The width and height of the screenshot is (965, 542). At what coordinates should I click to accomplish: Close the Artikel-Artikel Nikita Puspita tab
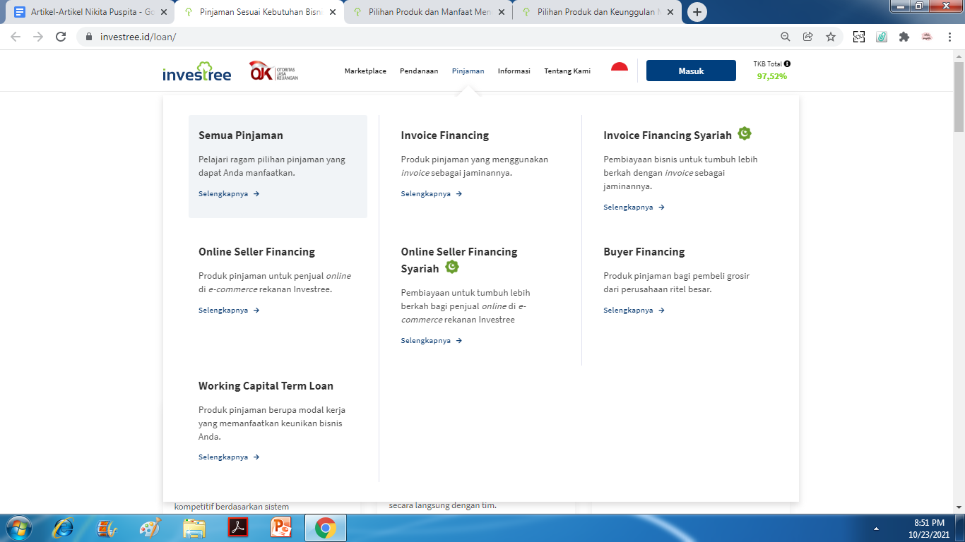point(164,12)
